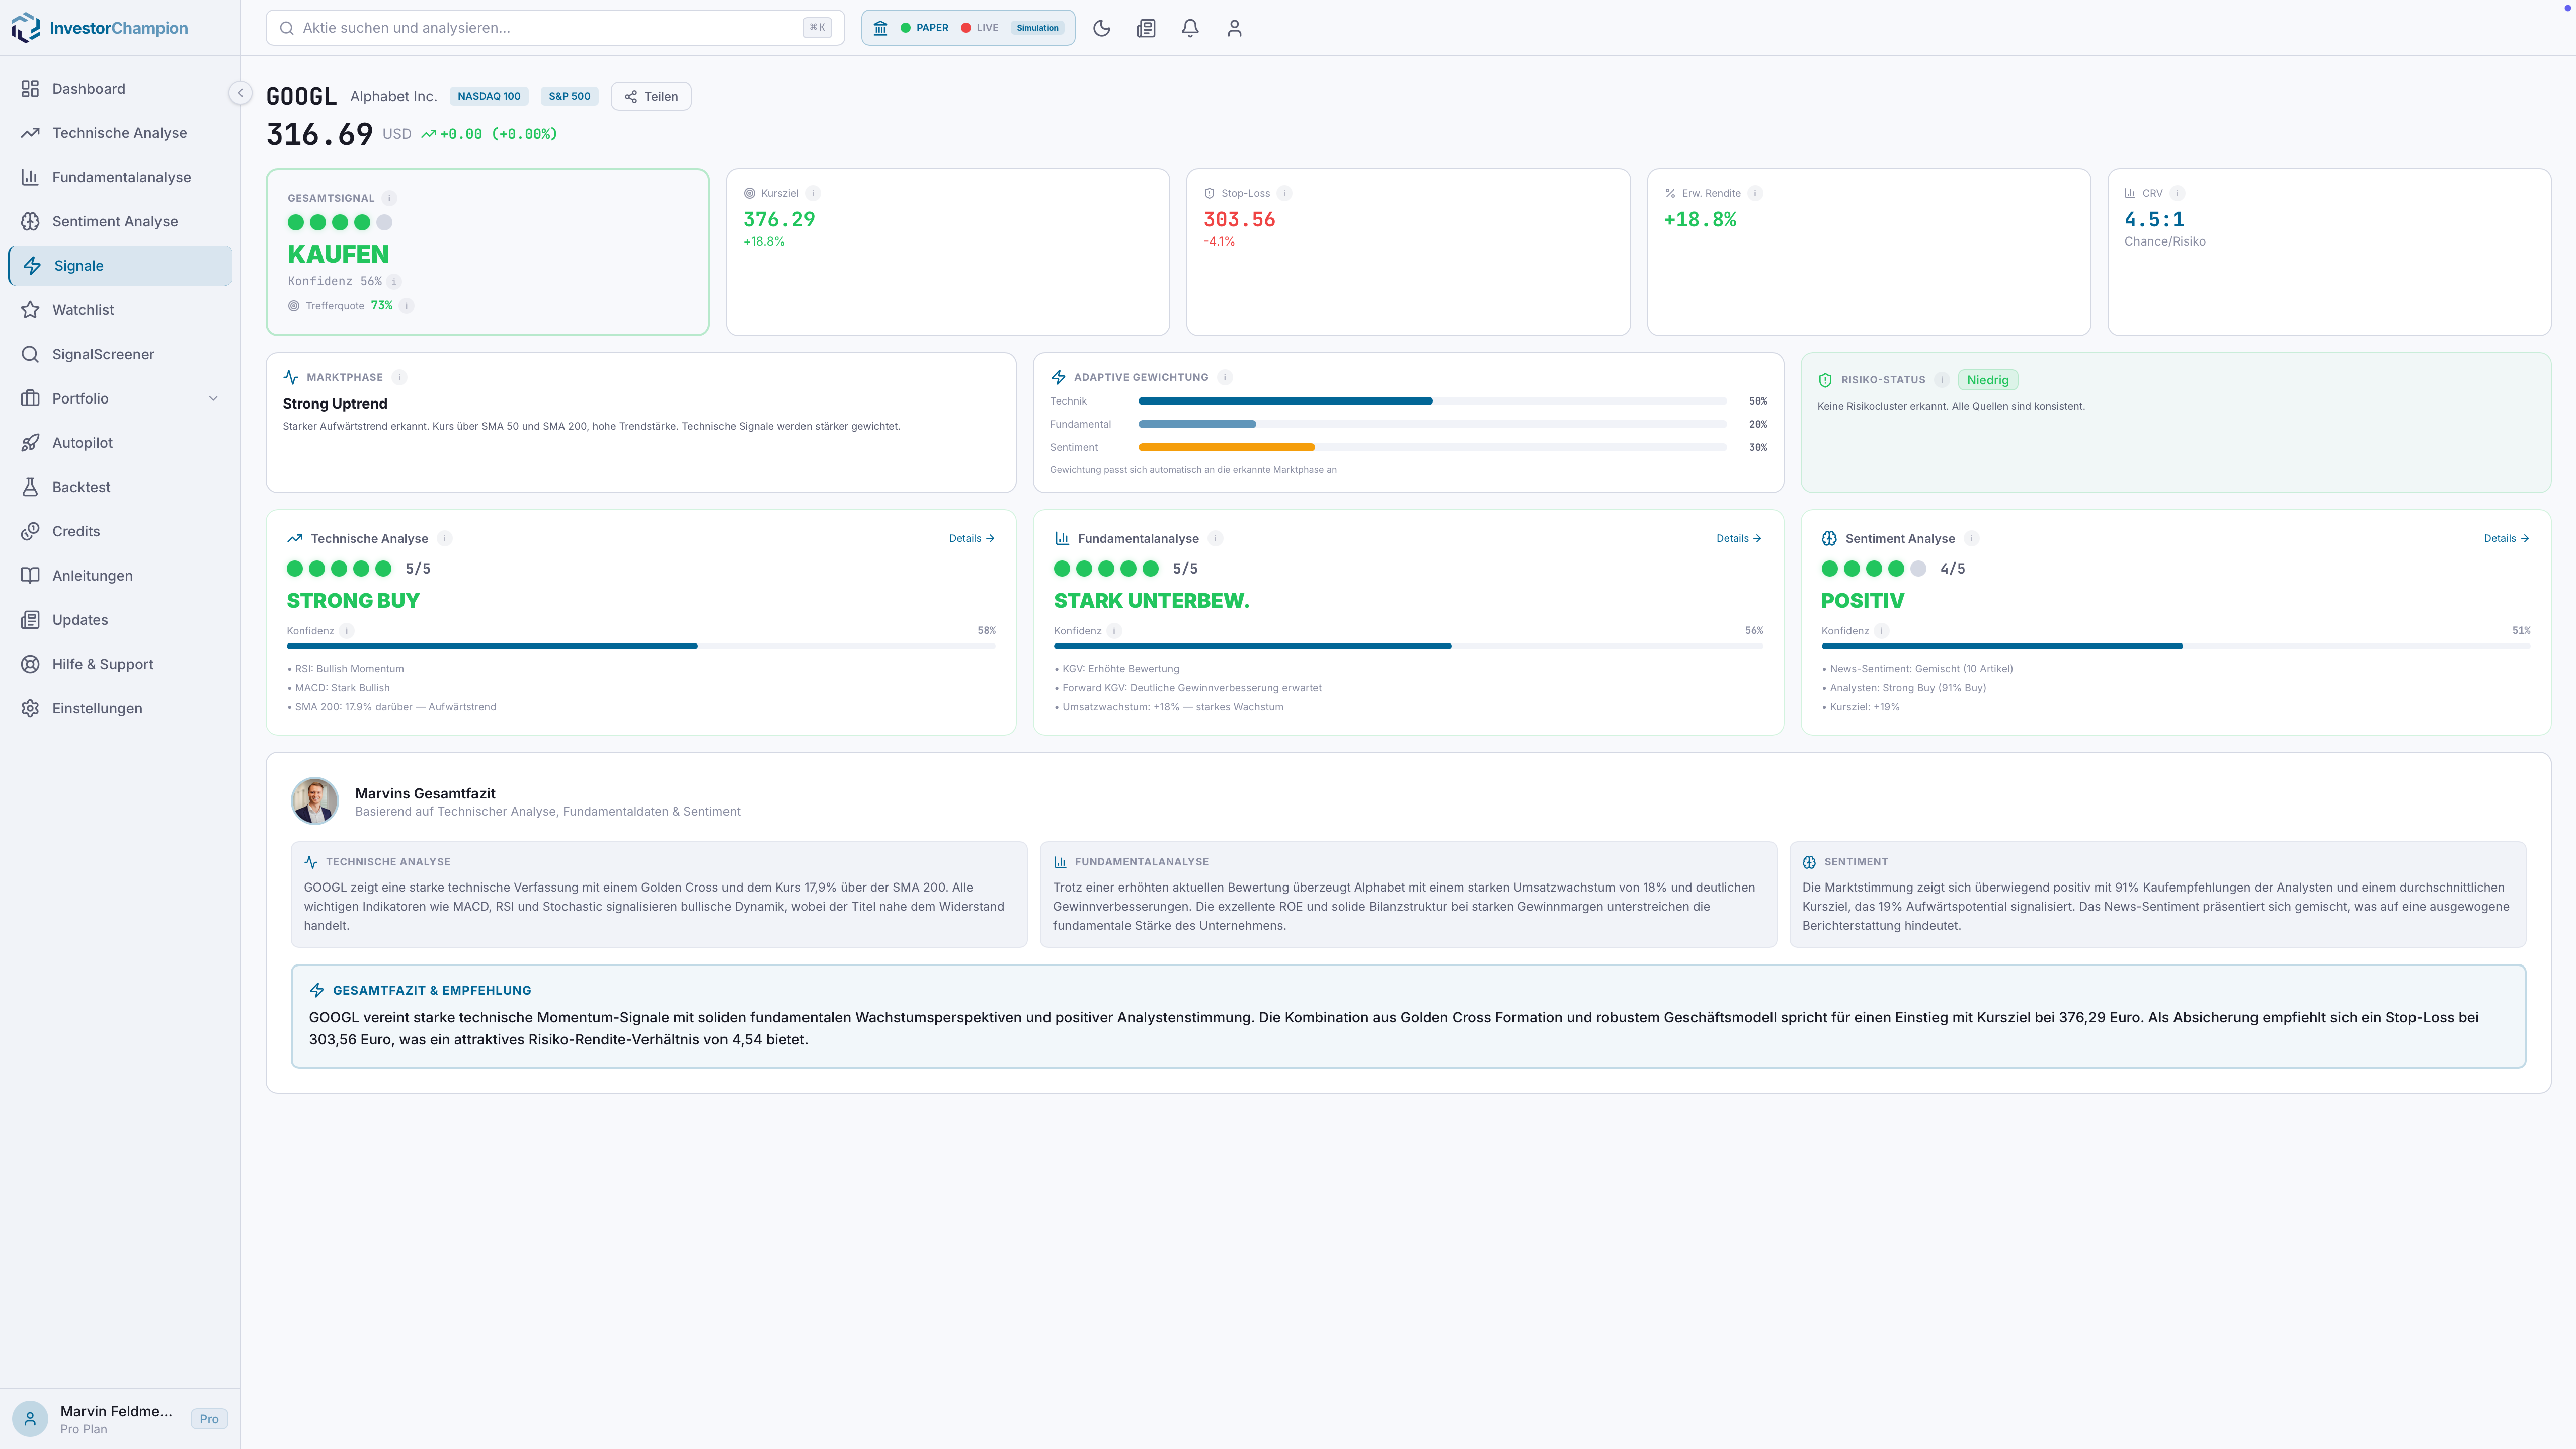This screenshot has height=1449, width=2576.
Task: Select PAPER trading mode
Action: pyautogui.click(x=922, y=27)
